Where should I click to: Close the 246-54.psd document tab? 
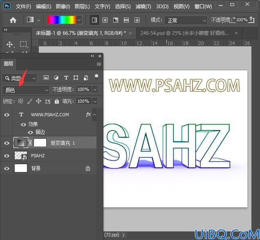[236, 34]
